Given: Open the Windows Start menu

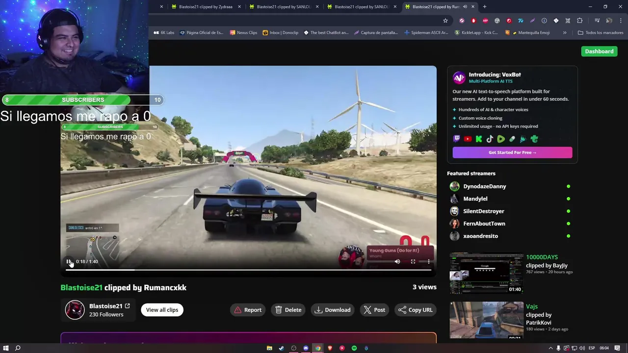Looking at the screenshot, I should pos(6,348).
